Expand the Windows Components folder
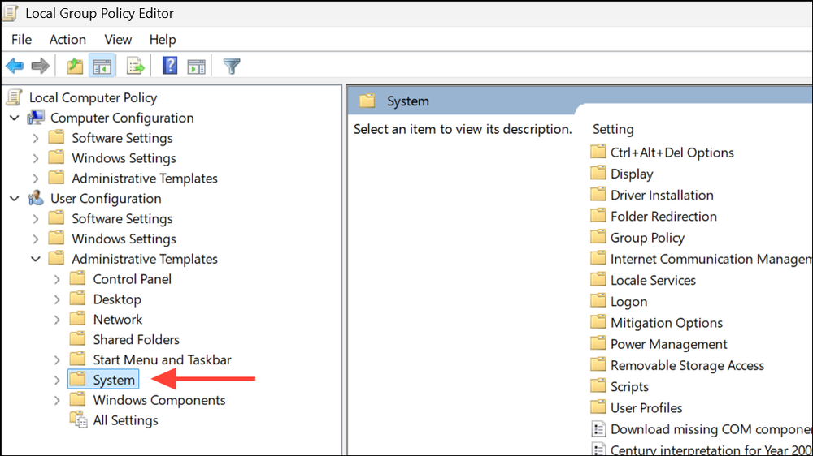 (57, 400)
